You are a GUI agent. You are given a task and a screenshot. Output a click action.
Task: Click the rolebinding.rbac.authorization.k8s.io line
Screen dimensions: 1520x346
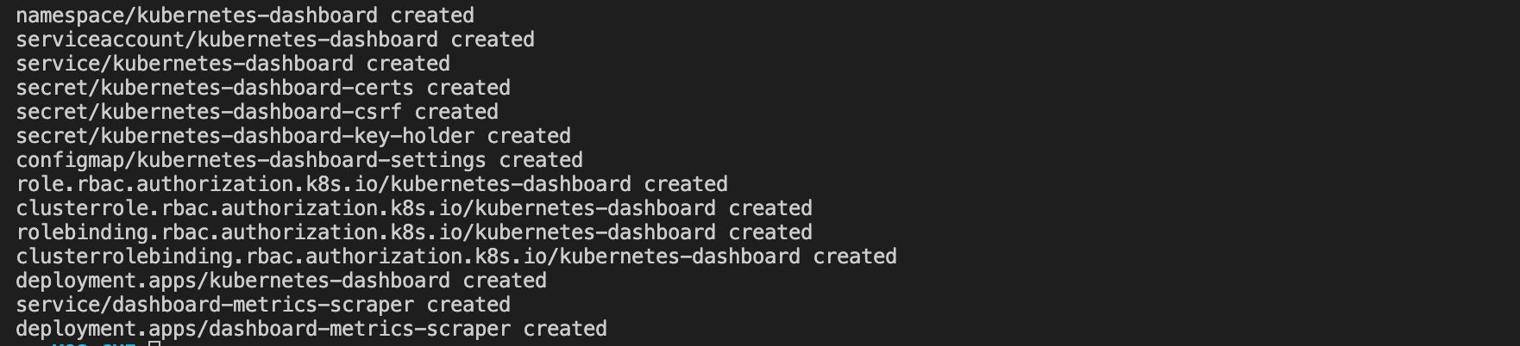[414, 232]
